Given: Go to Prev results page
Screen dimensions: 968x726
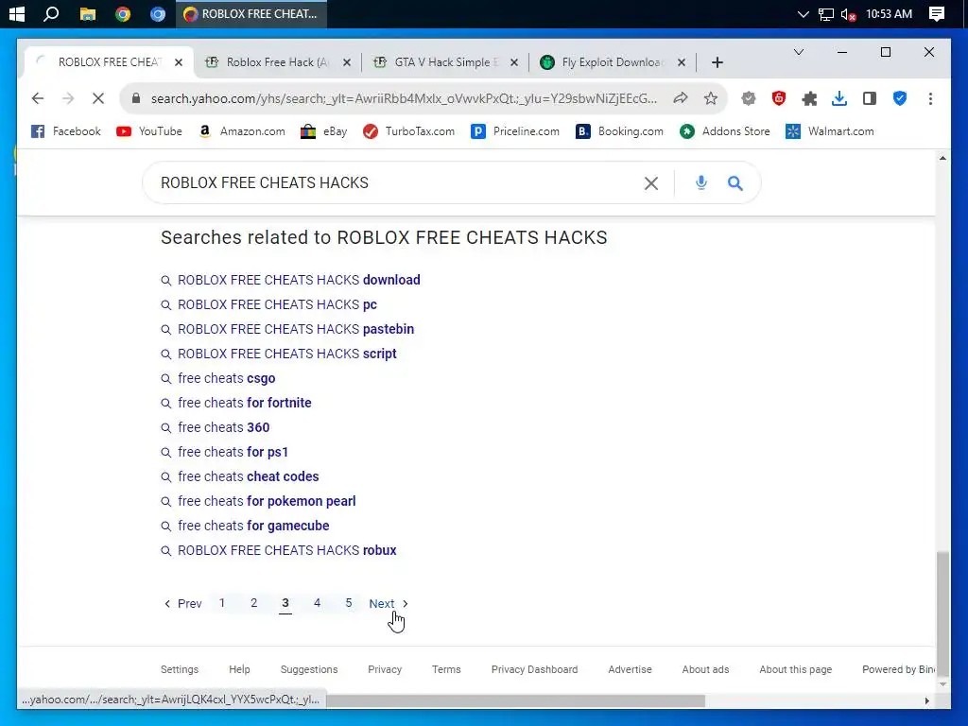Looking at the screenshot, I should 182,604.
